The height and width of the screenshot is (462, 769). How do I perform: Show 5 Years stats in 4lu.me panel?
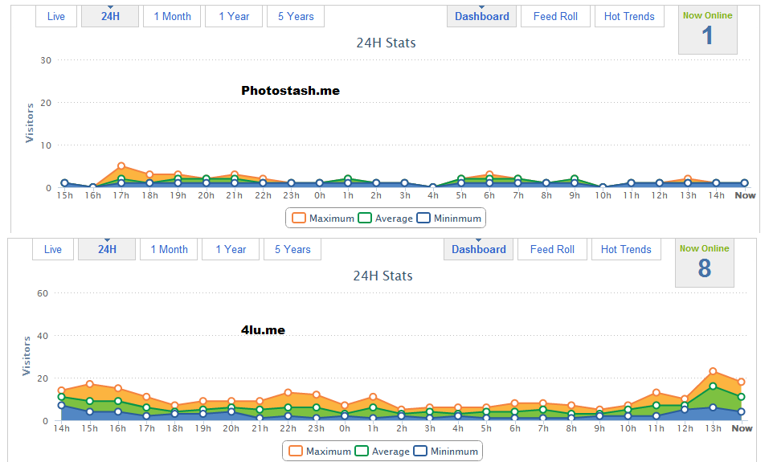292,249
